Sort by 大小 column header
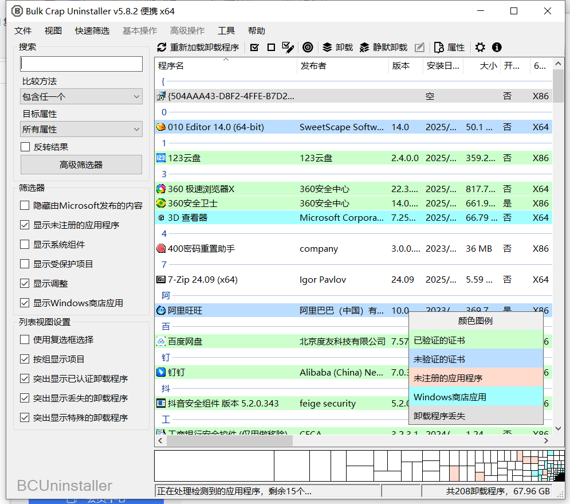The height and width of the screenshot is (504, 570). [482, 66]
